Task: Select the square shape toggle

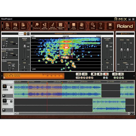Action: 25,34
